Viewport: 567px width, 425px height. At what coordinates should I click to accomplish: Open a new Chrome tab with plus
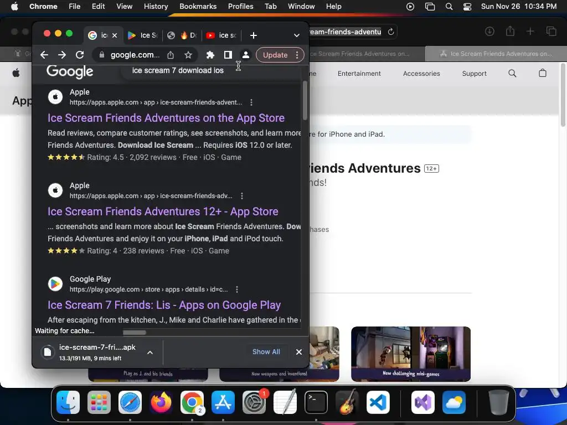tap(254, 35)
